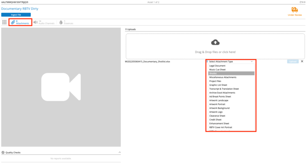Choose Miscellaneous Attachments option
Screen dimensions: 307x164
tap(231, 77)
